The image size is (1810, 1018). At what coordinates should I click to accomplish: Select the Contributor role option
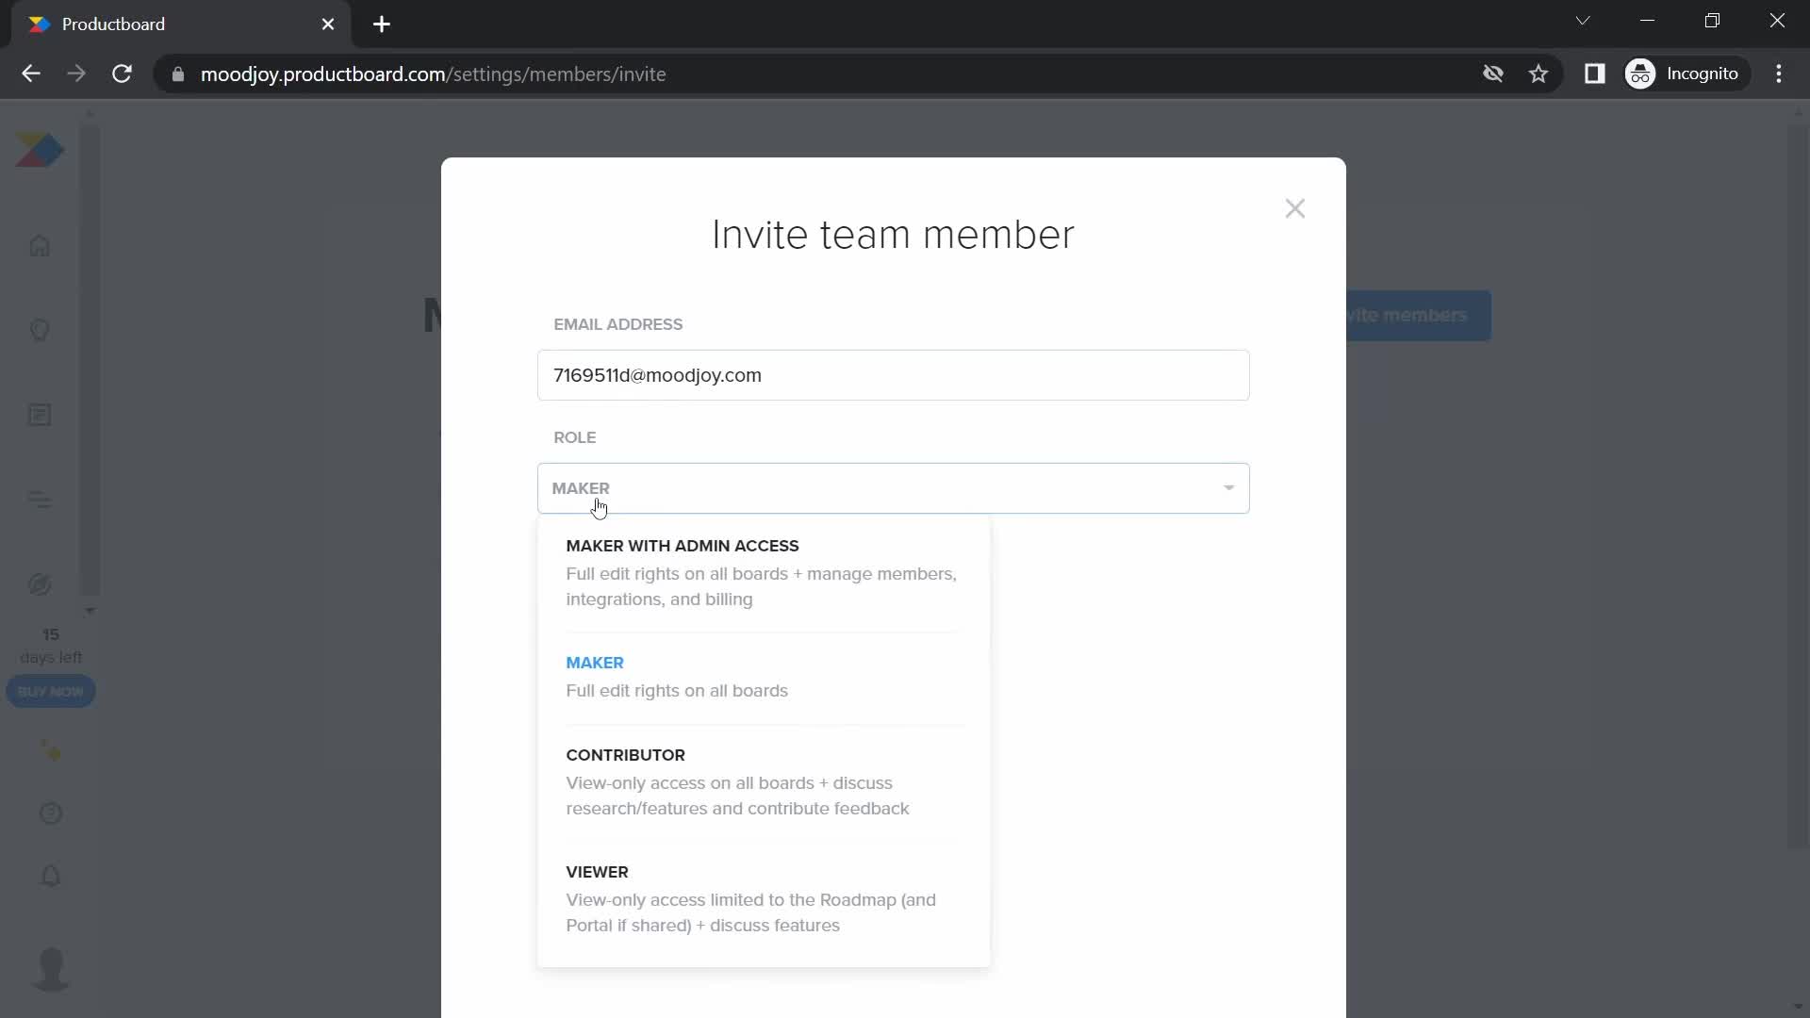pyautogui.click(x=763, y=781)
